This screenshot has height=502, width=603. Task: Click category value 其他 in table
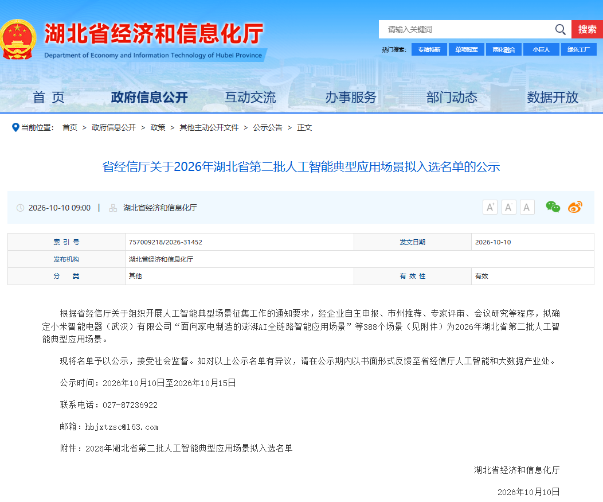(135, 276)
